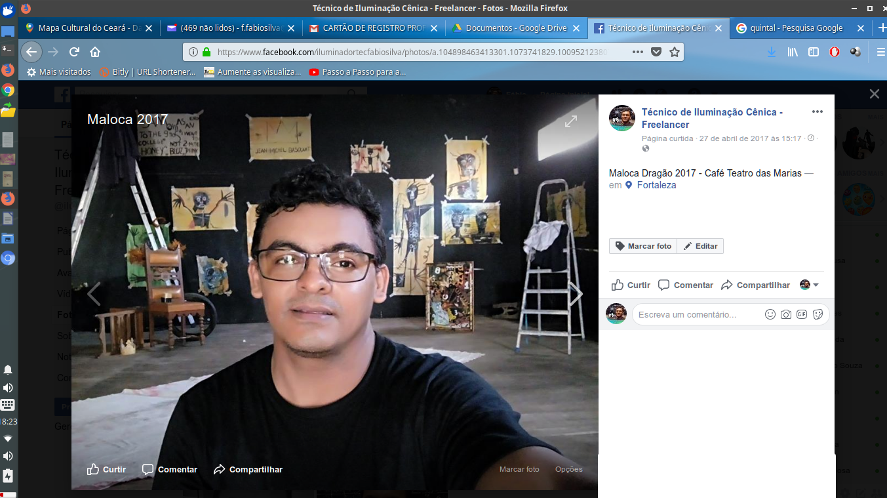Open Firefox page actions menu in URL bar
The width and height of the screenshot is (887, 498).
pos(637,52)
